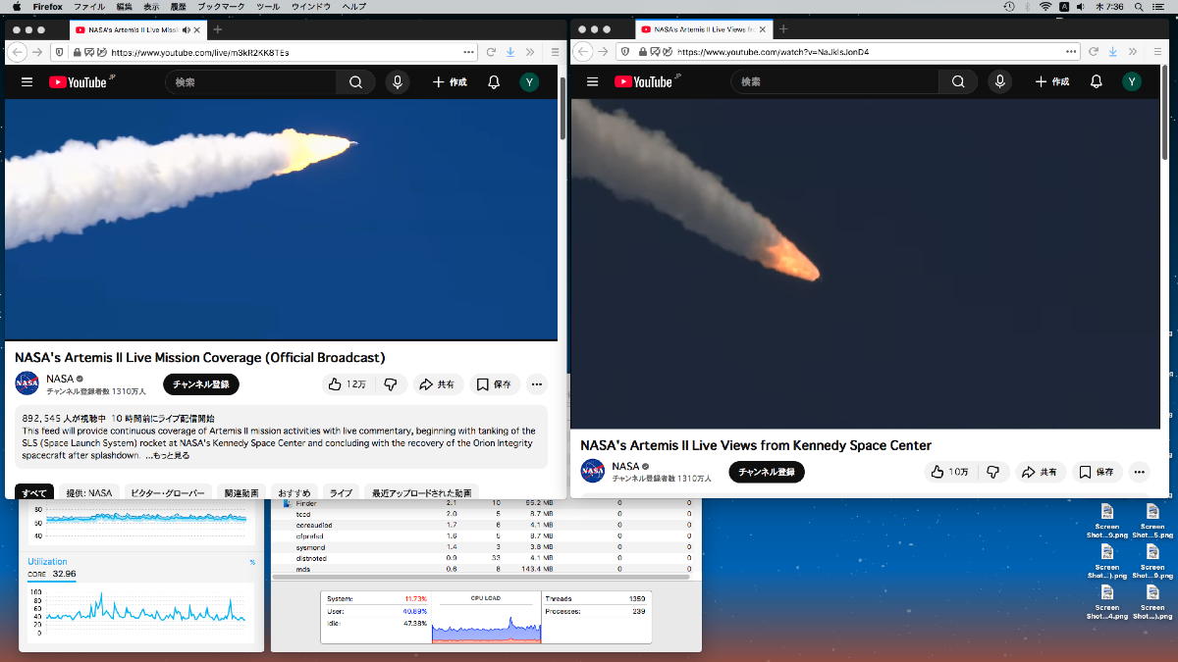Select すべて filter chip
Image resolution: width=1178 pixels, height=662 pixels.
(34, 493)
